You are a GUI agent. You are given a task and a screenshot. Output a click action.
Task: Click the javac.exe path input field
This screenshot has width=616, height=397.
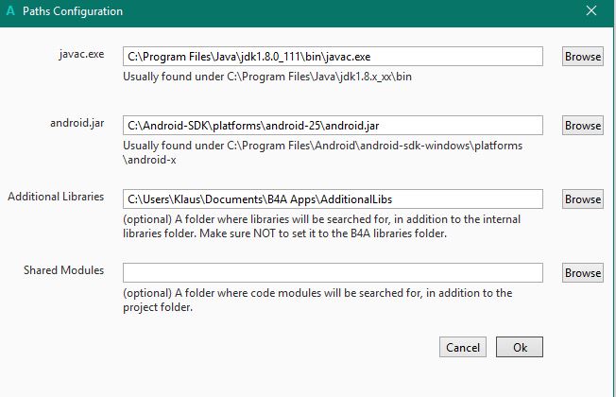tap(333, 57)
